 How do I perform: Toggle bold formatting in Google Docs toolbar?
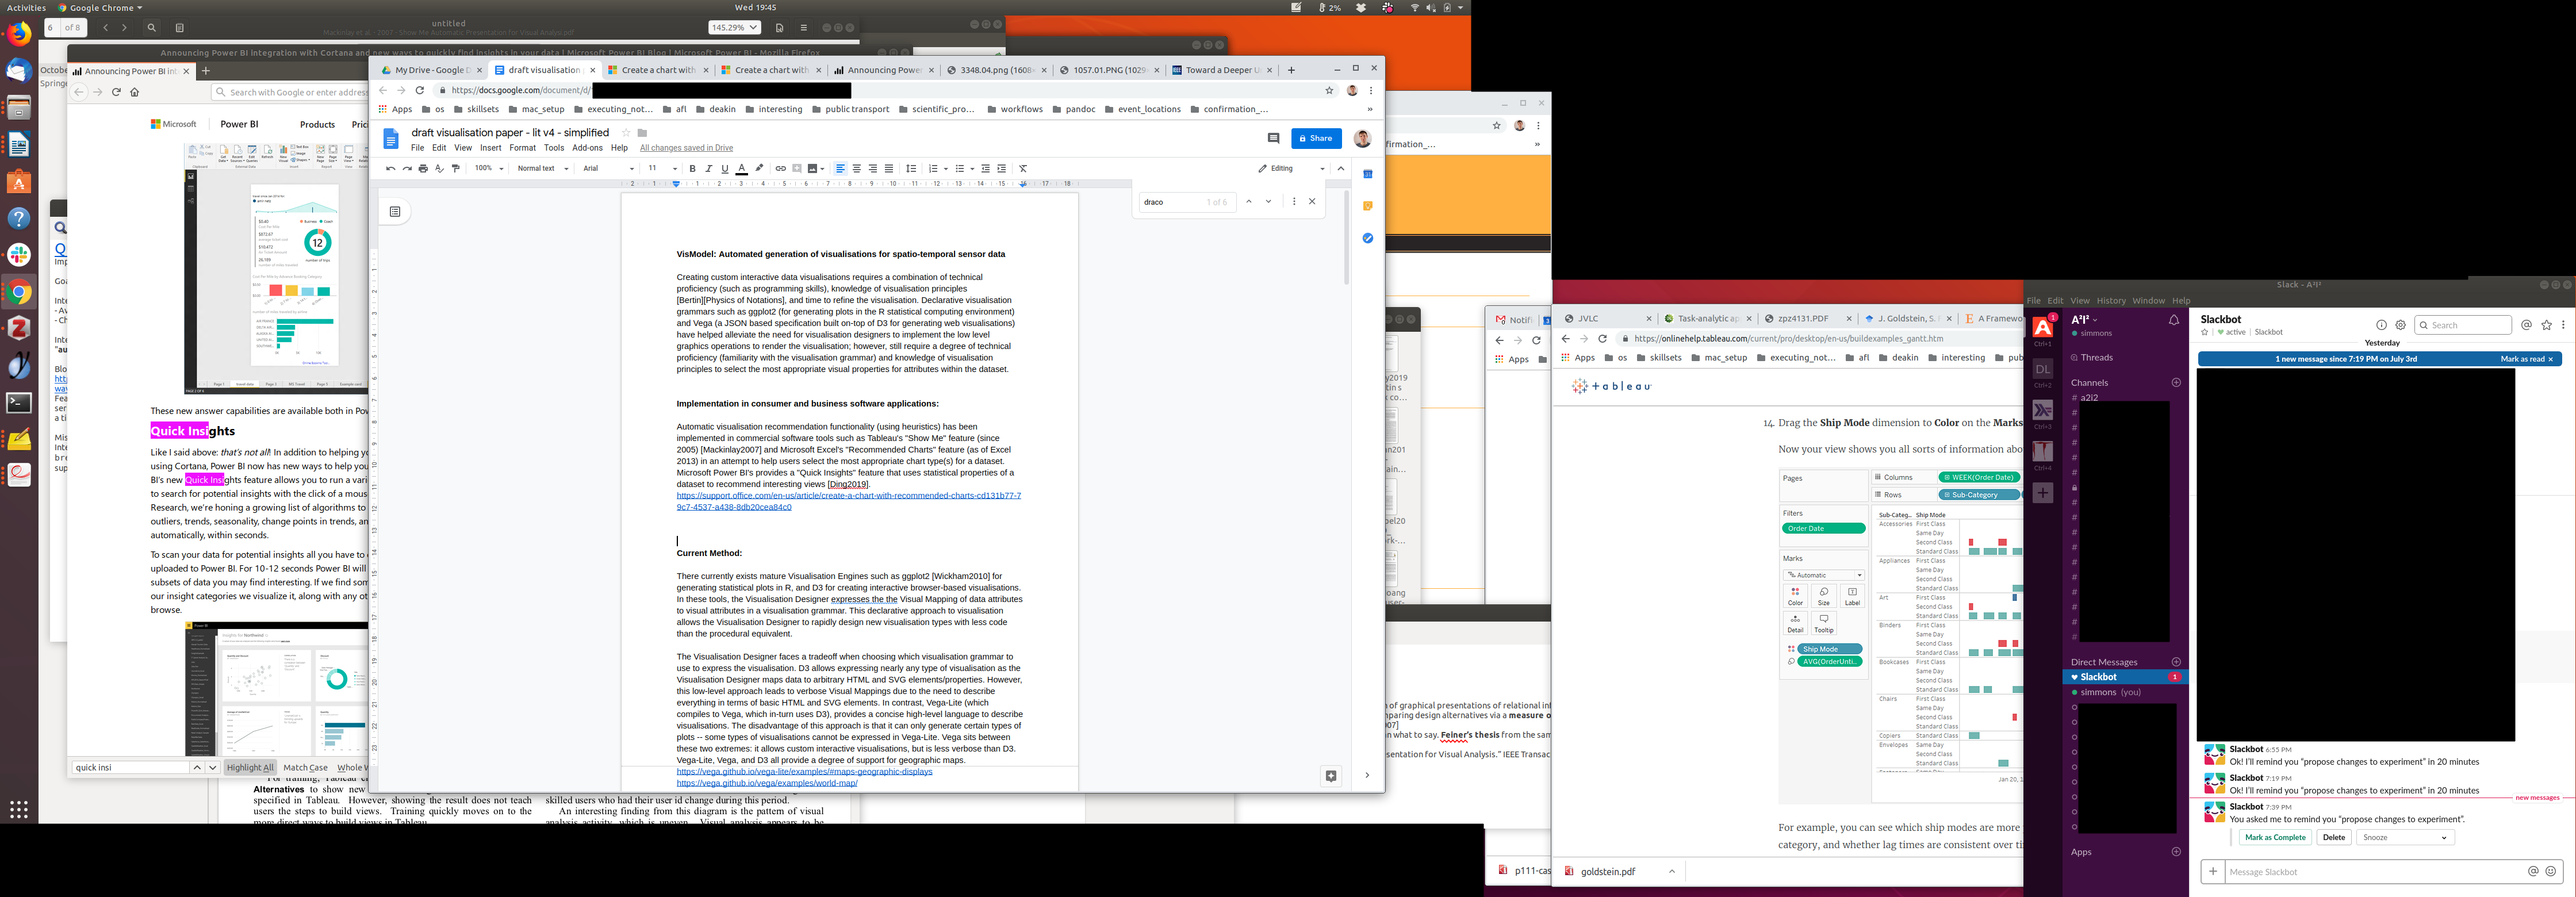point(692,169)
